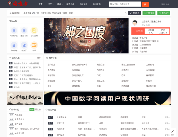This screenshot has height=137, width=178.
Task: Open recommended novel 神话版三国
Action: coord(151,86)
